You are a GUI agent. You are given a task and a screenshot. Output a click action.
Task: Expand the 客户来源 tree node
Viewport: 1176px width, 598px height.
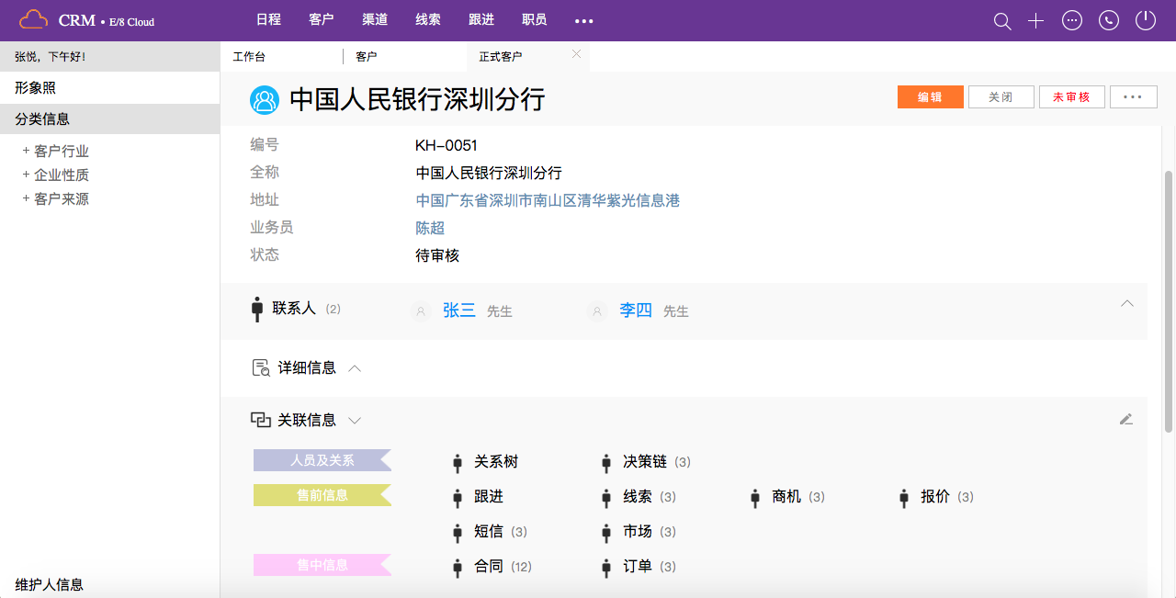pos(27,198)
